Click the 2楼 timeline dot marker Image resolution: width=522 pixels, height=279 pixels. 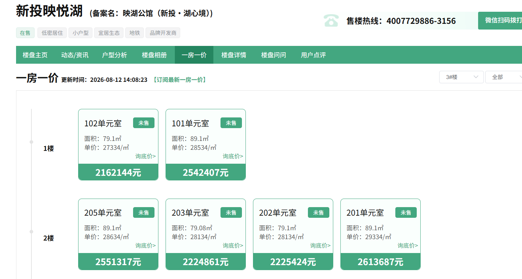[x=31, y=232]
